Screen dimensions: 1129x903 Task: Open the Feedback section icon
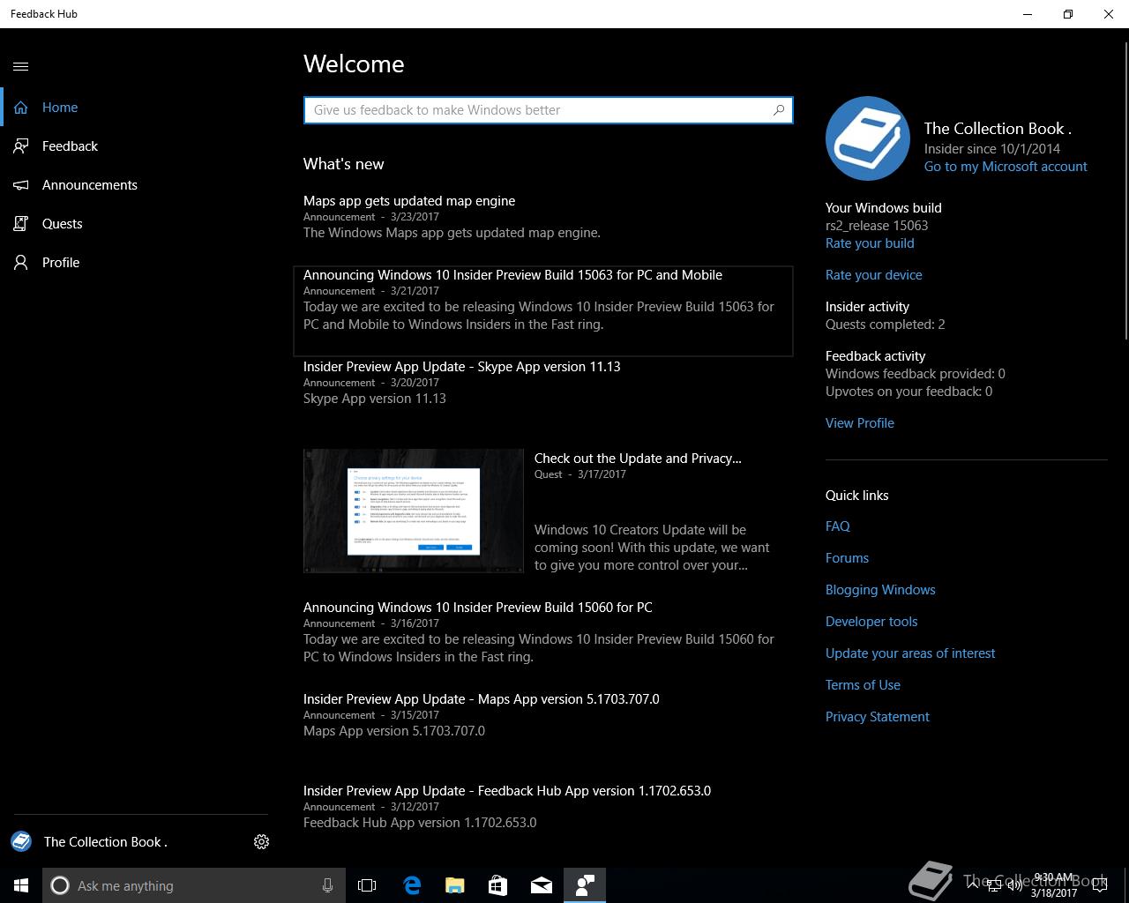(21, 146)
